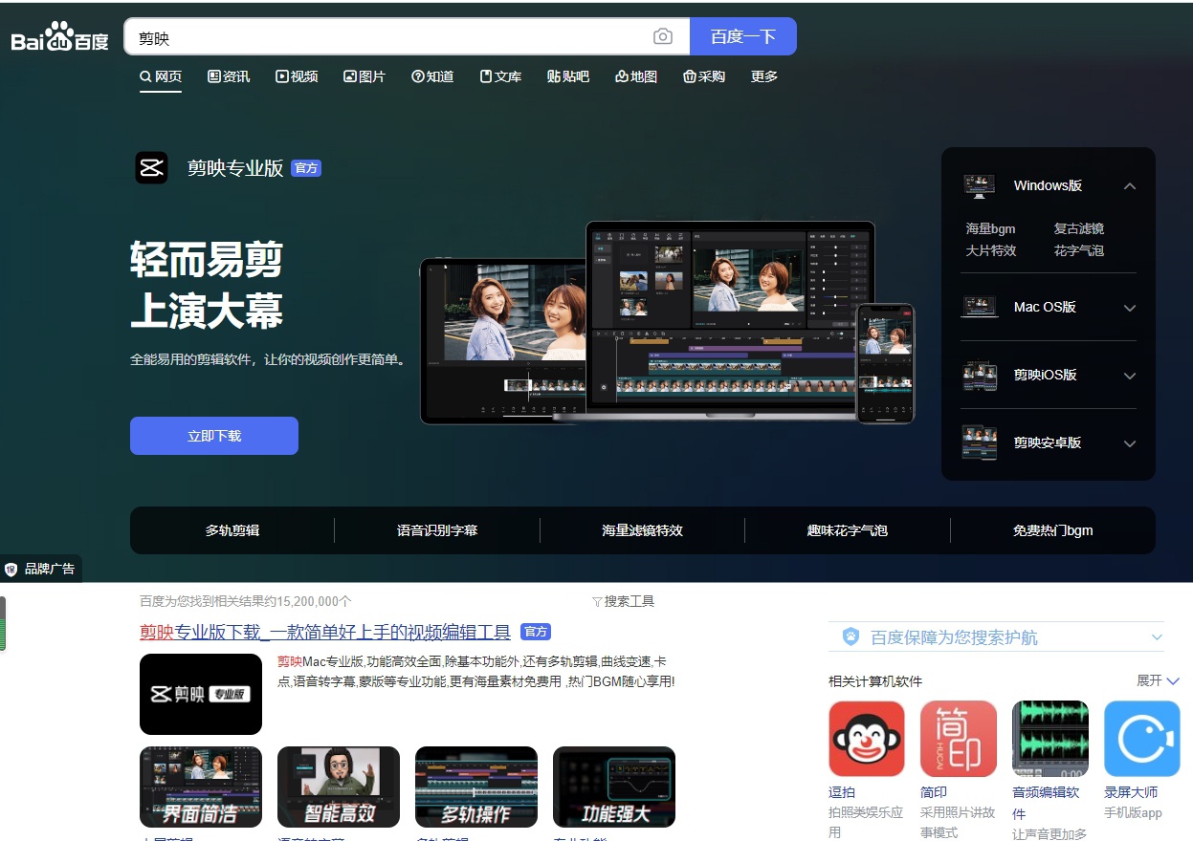Open the 剪映专业版下载 result title
The width and height of the screenshot is (1193, 841).
coord(325,632)
